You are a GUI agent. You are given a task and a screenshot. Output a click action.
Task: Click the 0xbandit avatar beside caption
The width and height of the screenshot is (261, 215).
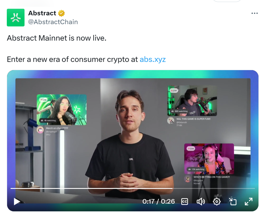coord(170,121)
